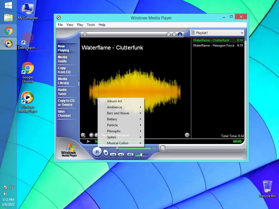Click the system speaker tray icon
279x209 pixels.
click(x=5, y=194)
